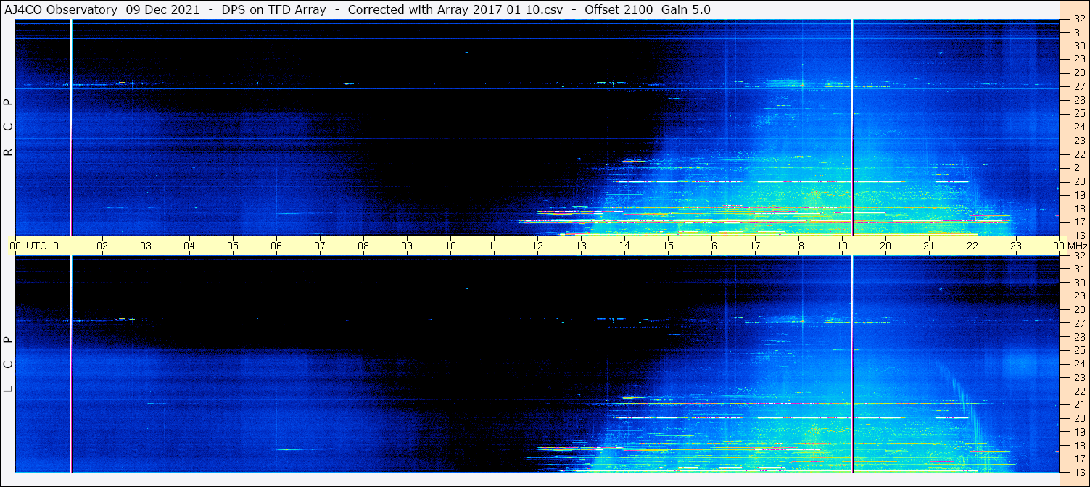Click the 15 hour mark on time axis

(x=668, y=246)
